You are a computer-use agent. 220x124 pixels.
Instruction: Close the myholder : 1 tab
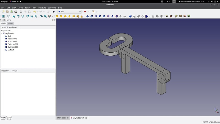86,118
